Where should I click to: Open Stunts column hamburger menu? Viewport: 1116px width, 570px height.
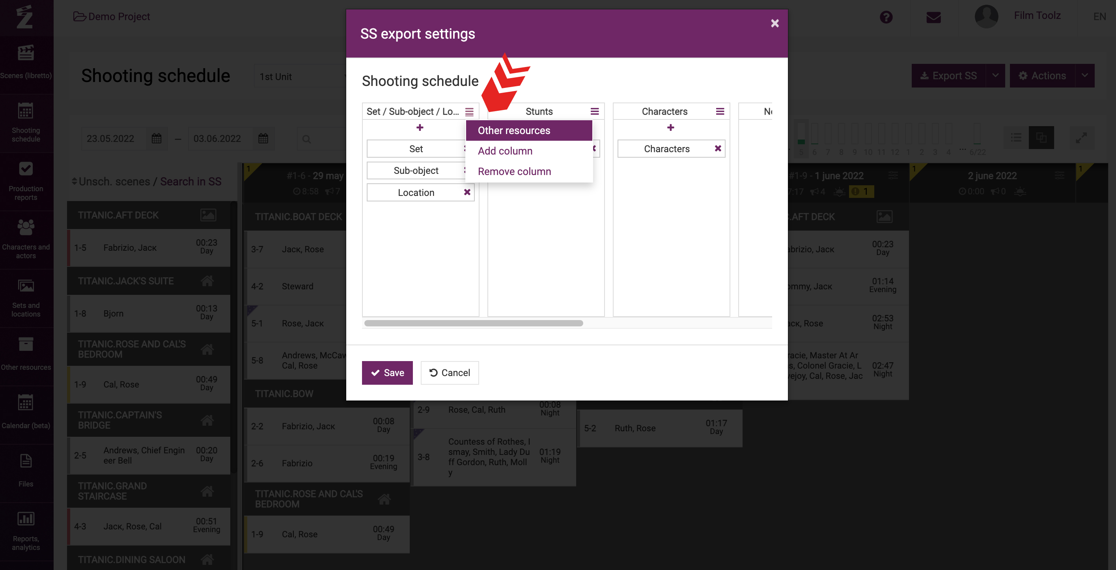tap(594, 111)
